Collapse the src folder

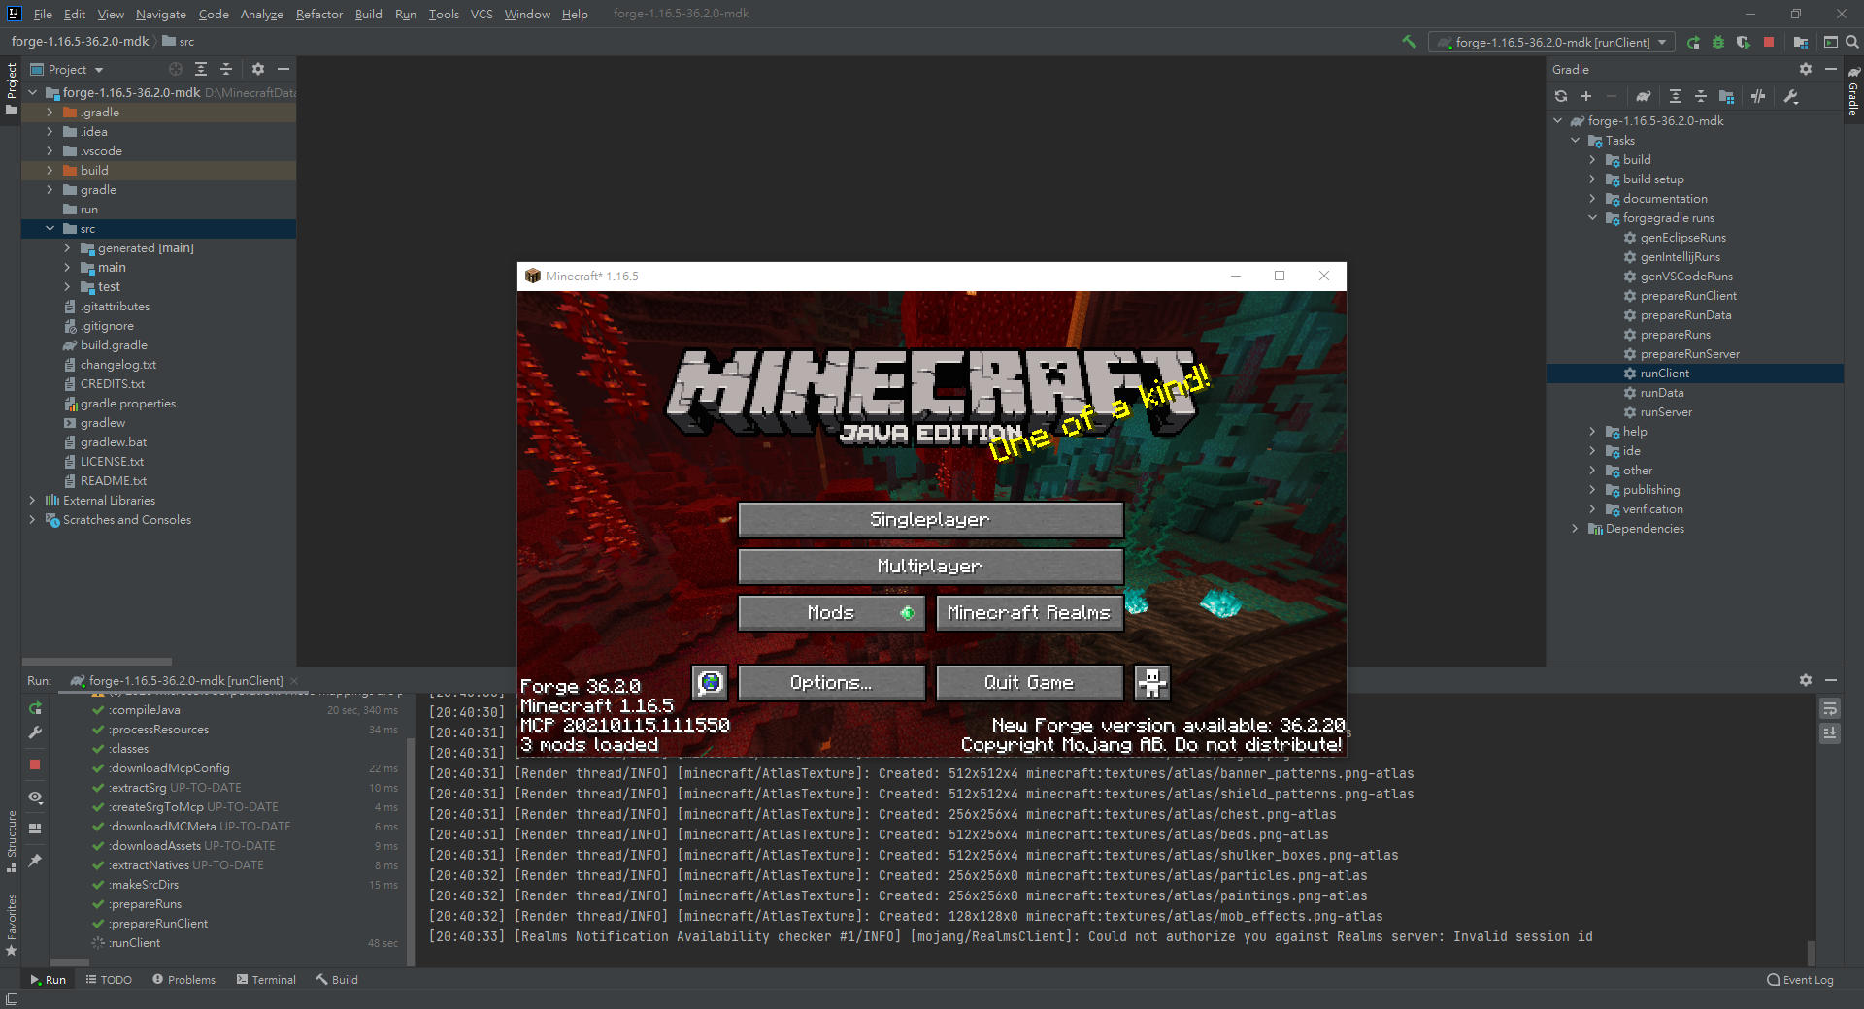pos(50,229)
